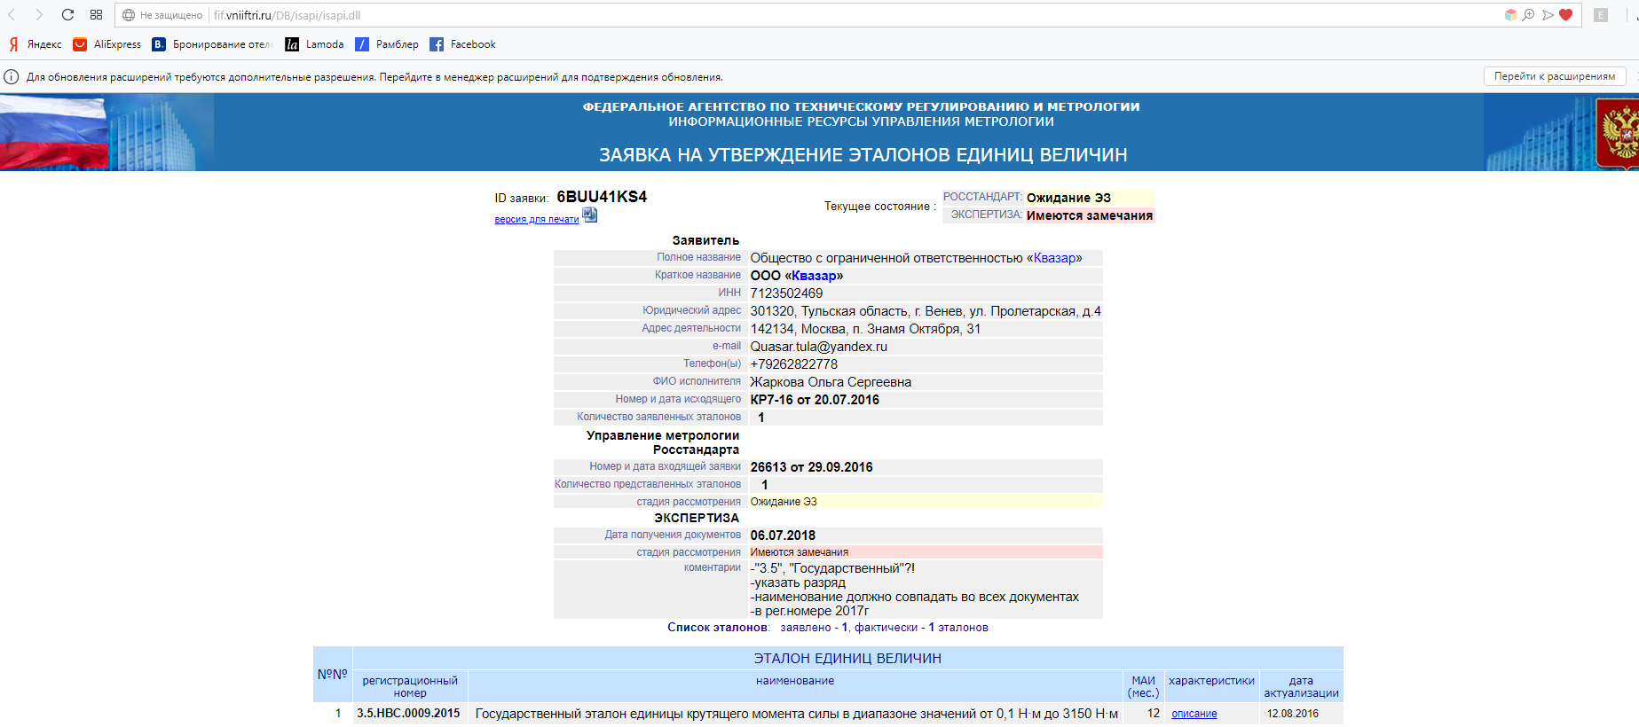
Task: Click the browser back arrow
Action: click(12, 15)
